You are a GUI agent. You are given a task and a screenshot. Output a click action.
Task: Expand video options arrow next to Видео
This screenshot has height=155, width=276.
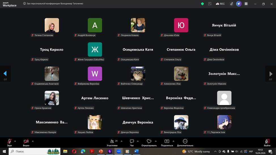[33, 141]
